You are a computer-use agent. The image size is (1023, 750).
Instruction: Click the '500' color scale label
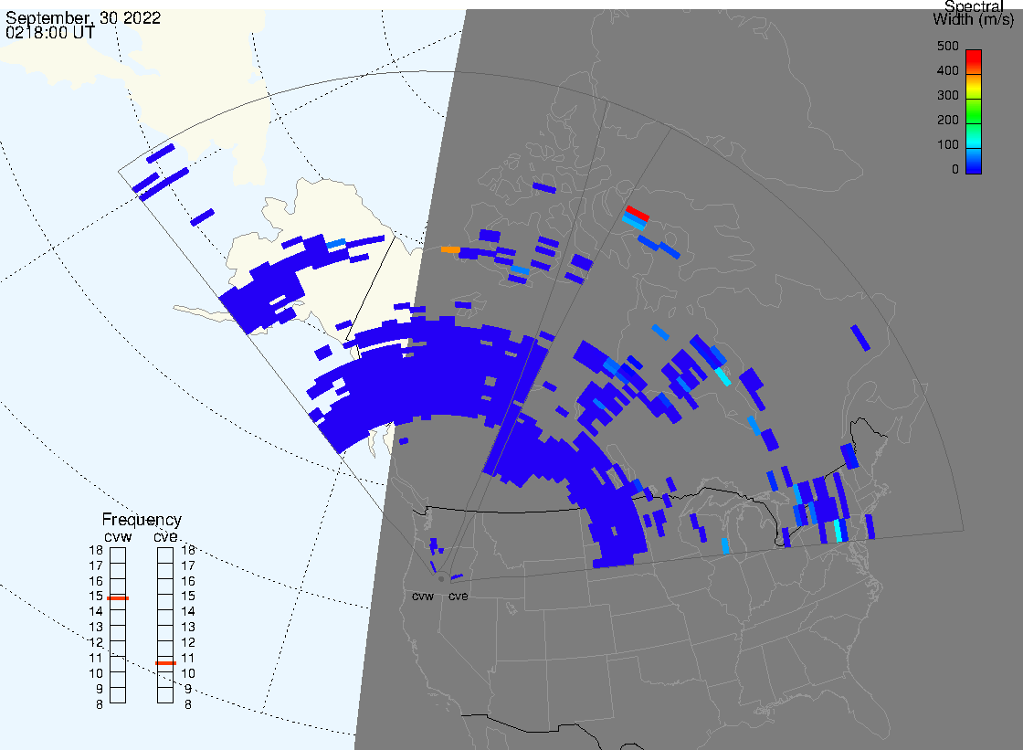tap(948, 47)
